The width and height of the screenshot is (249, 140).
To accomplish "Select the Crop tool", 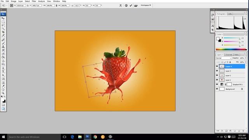I will tap(3, 32).
